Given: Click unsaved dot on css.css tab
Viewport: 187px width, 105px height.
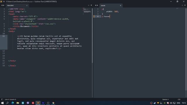Looking at the screenshot, I should tap(120, 6).
